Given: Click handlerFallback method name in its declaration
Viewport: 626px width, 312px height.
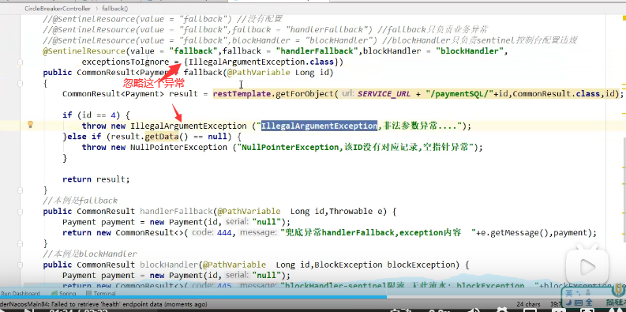Looking at the screenshot, I should point(176,212).
